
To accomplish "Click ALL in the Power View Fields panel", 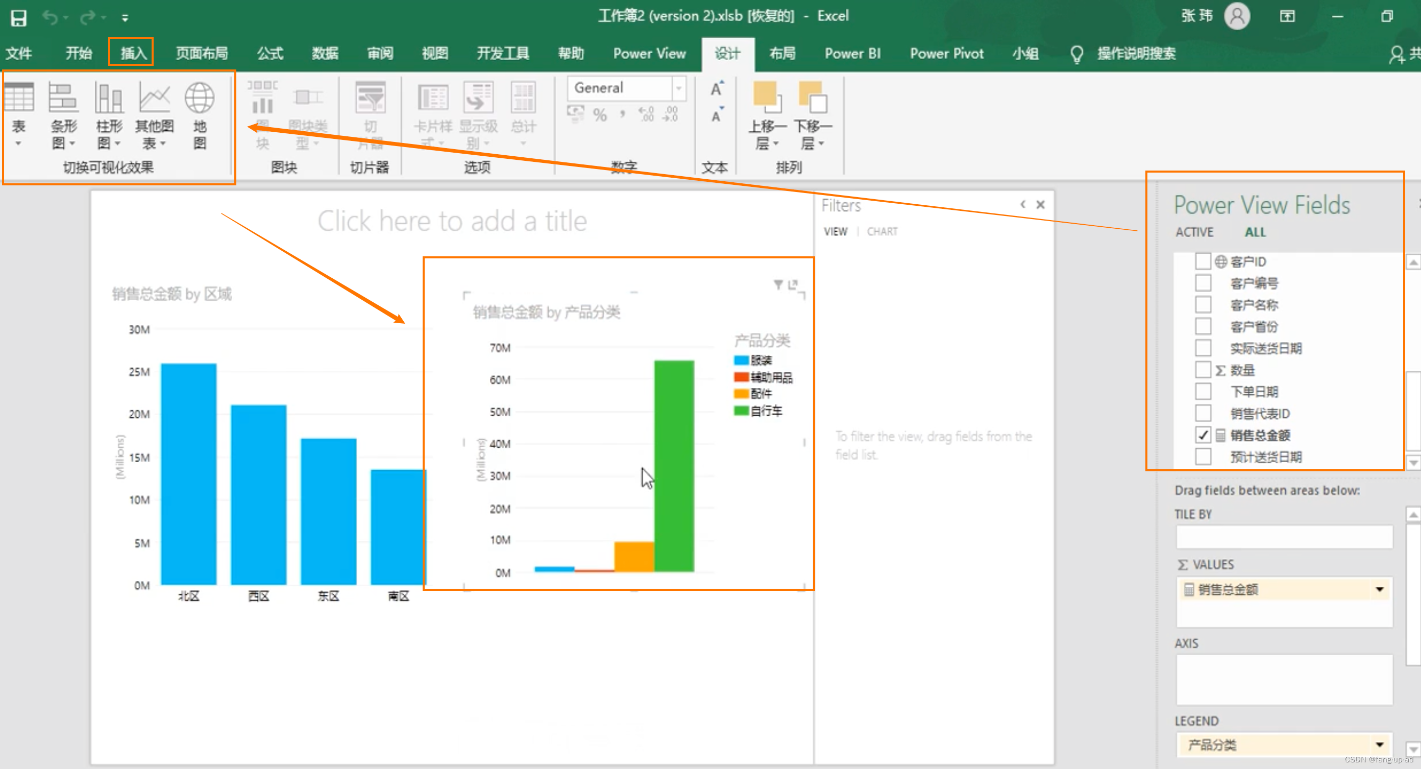I will [x=1255, y=232].
